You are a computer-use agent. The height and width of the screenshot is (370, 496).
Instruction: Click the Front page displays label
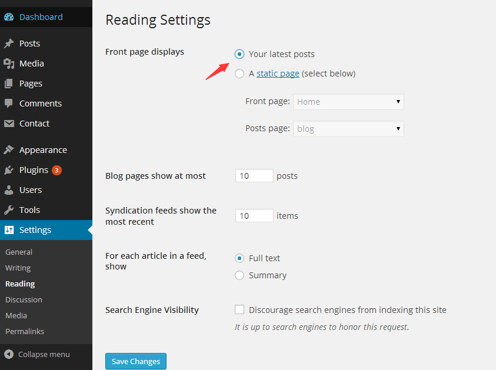tap(145, 52)
